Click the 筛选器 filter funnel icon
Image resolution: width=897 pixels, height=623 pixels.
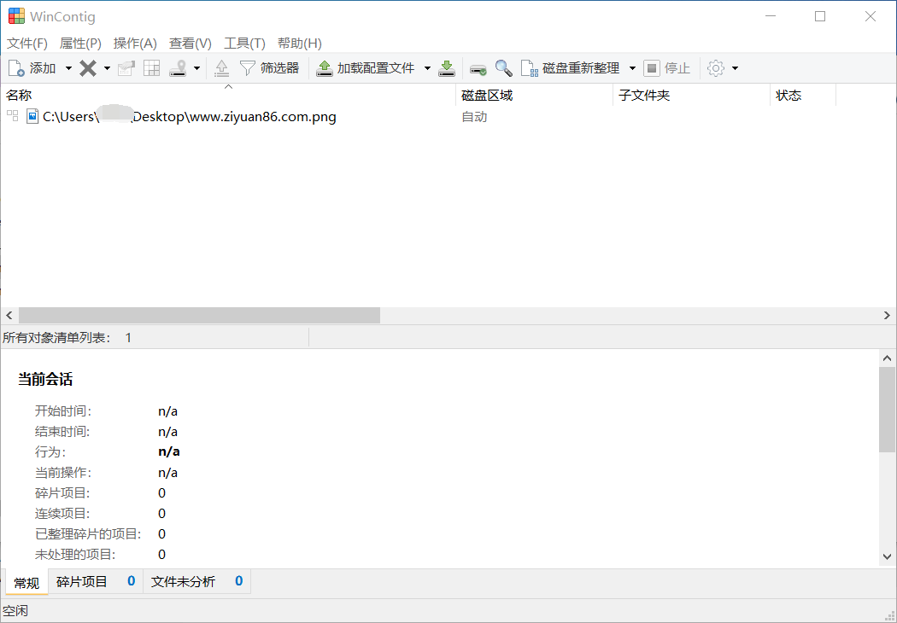(247, 68)
